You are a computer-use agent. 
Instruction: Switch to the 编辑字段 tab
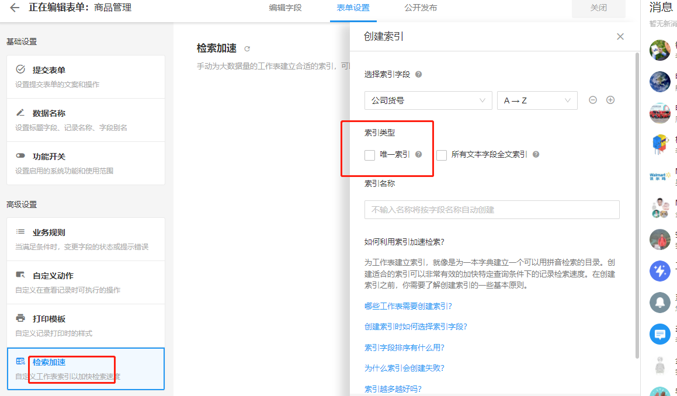tap(285, 8)
